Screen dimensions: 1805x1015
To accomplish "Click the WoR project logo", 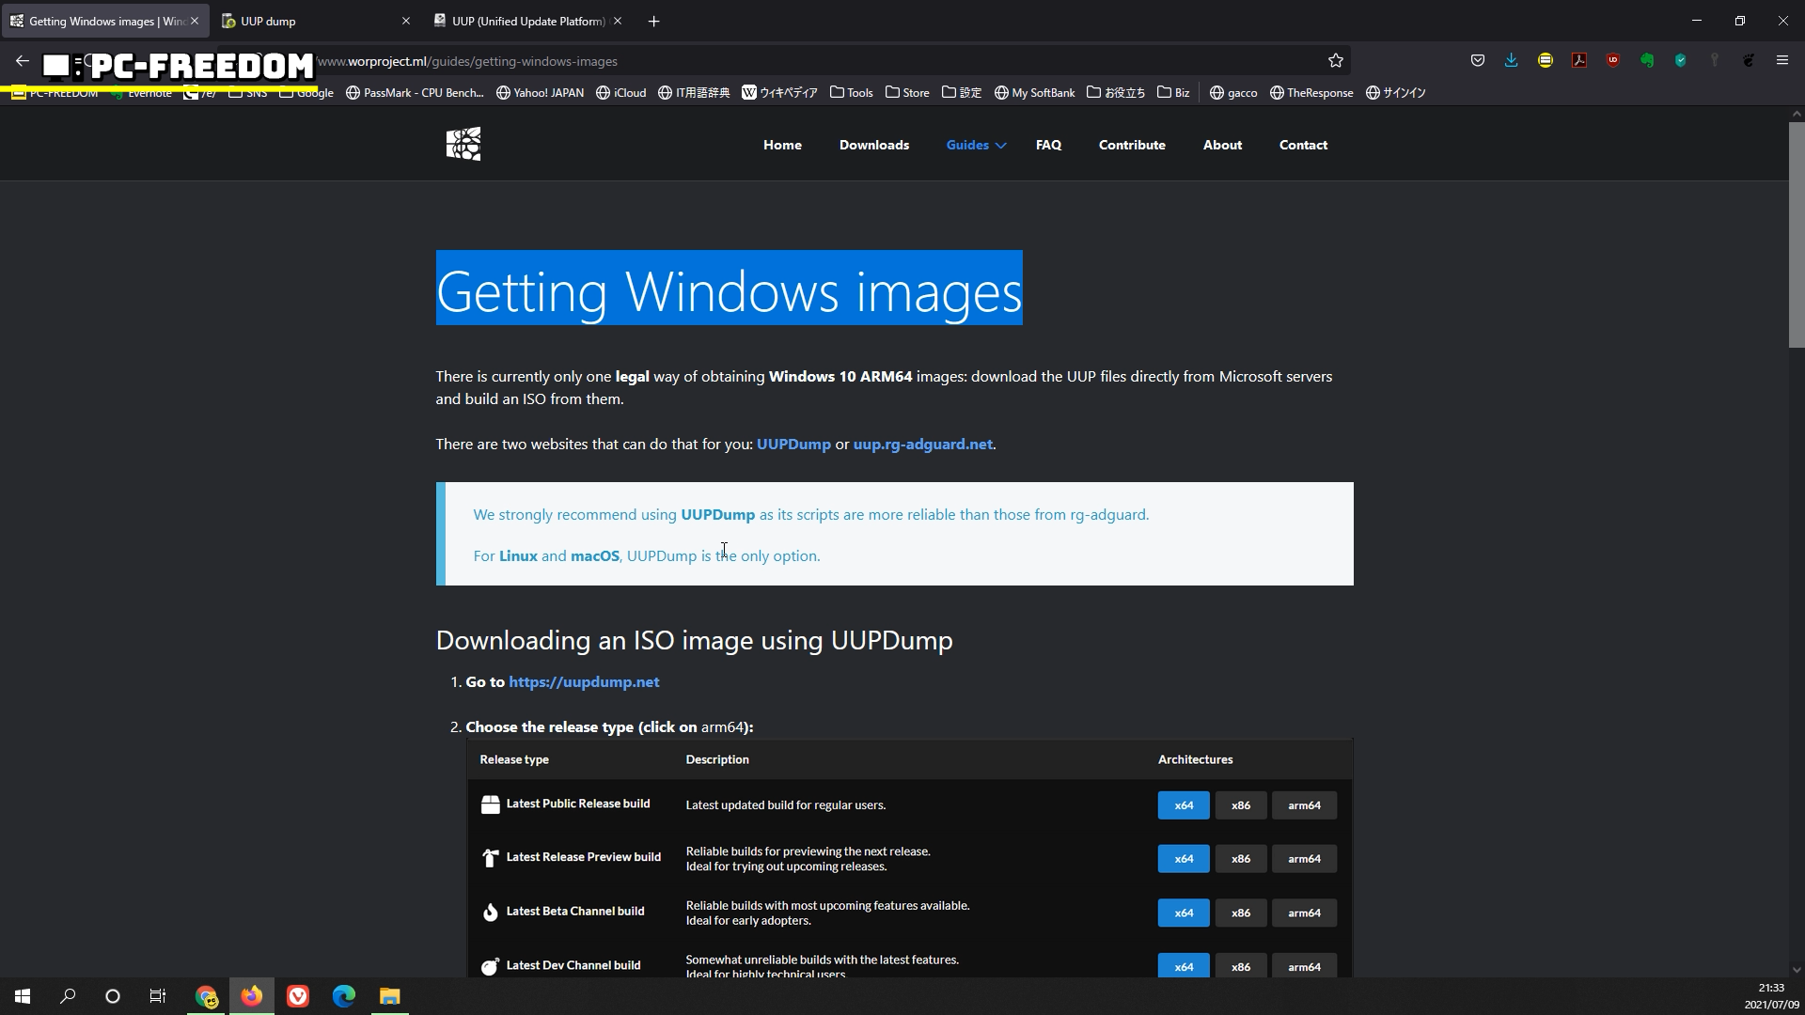I will (463, 144).
